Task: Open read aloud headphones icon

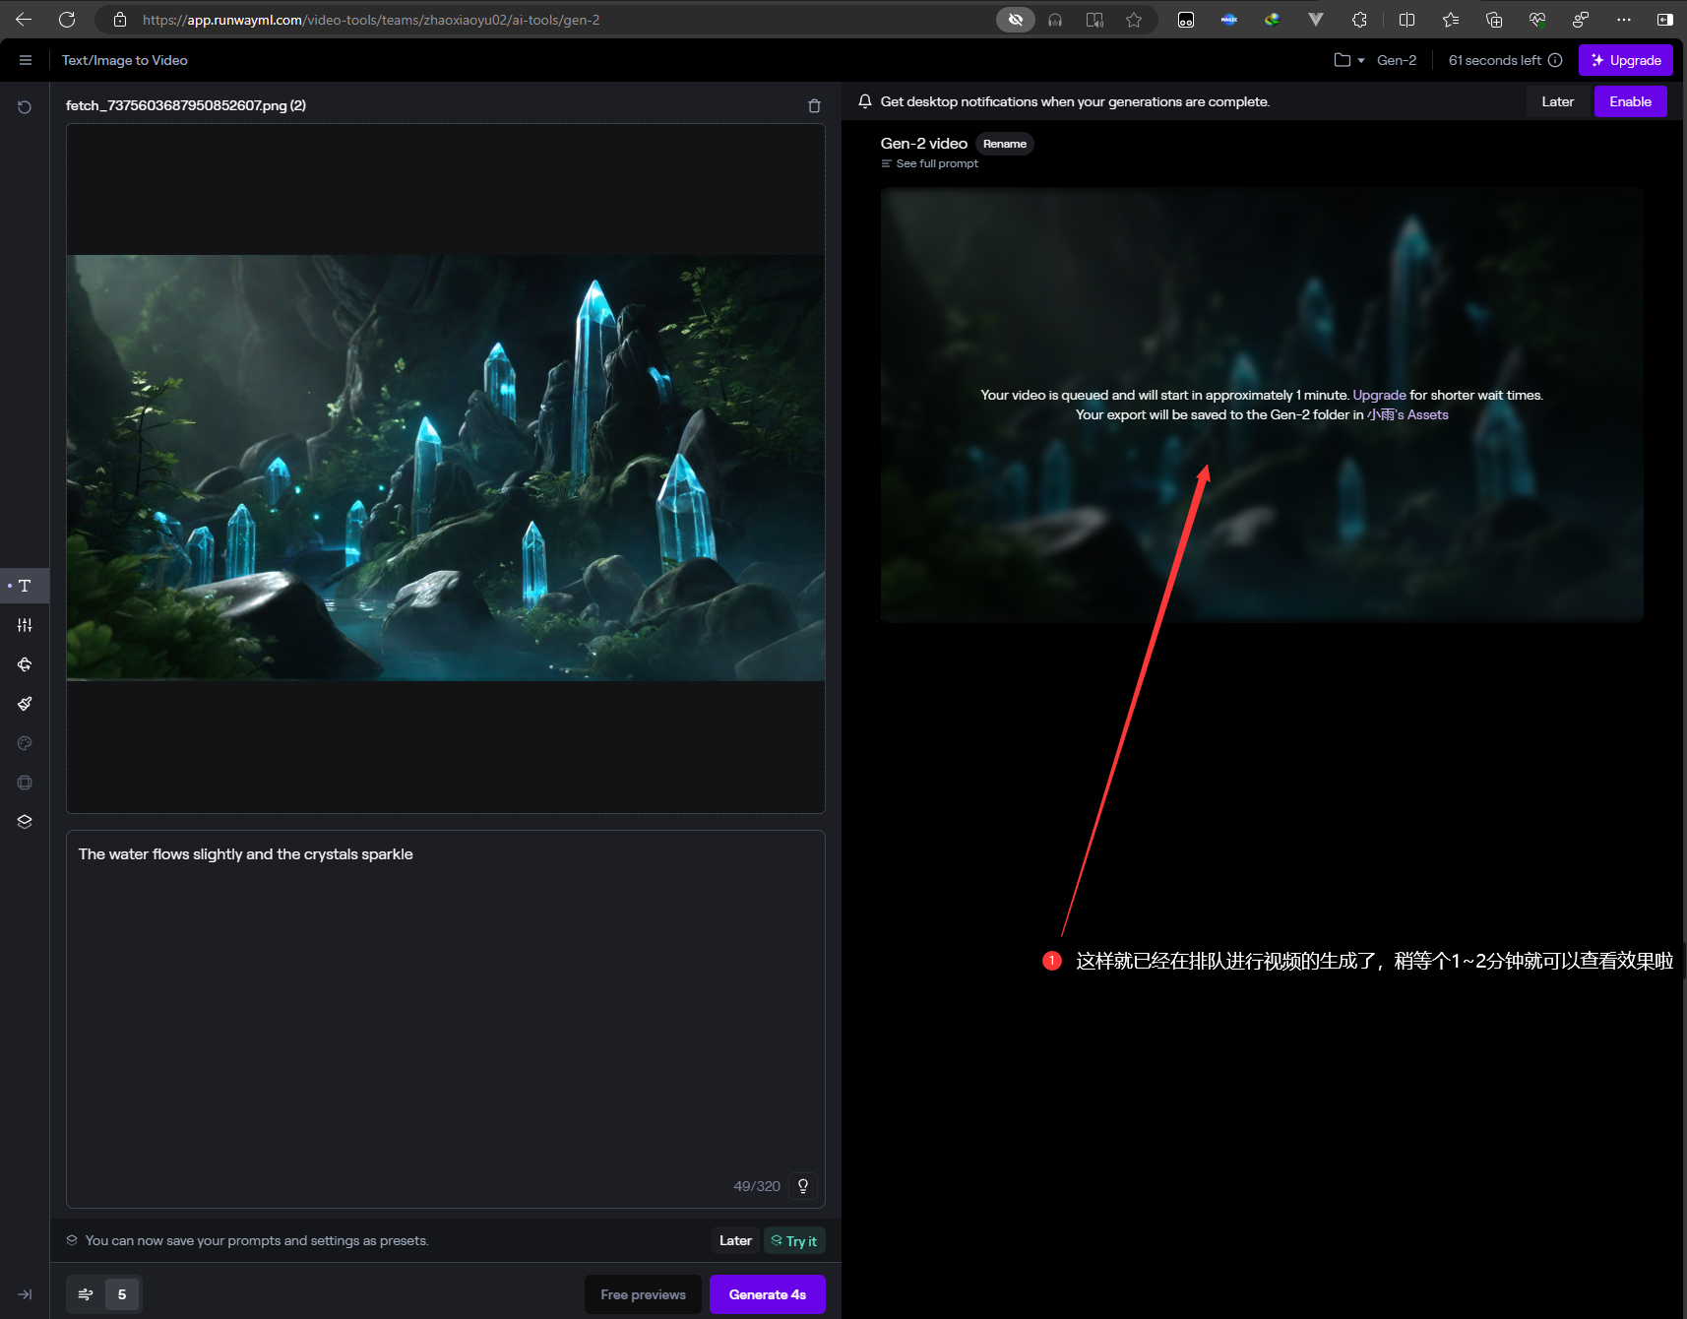Action: pyautogui.click(x=1055, y=20)
